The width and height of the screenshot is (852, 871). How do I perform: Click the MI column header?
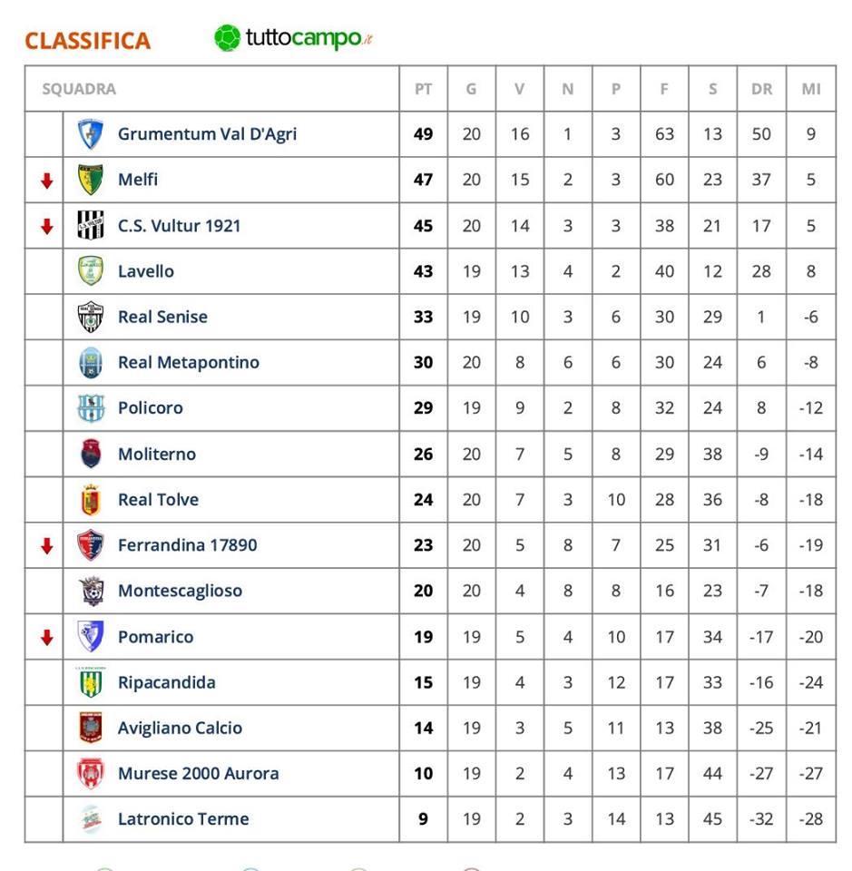pyautogui.click(x=811, y=89)
